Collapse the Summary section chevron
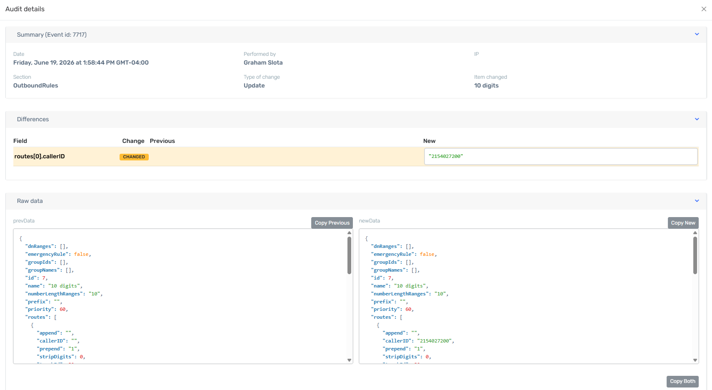Viewport: 712px width, 390px height. 697,34
